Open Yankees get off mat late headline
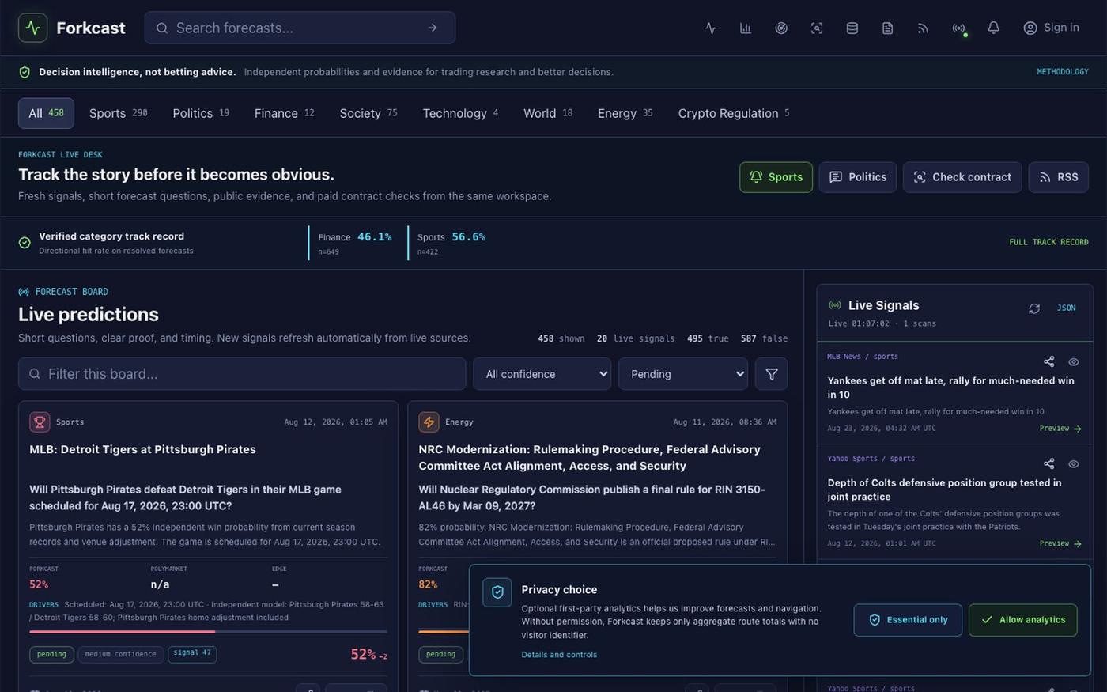The width and height of the screenshot is (1107, 692). [x=950, y=388]
